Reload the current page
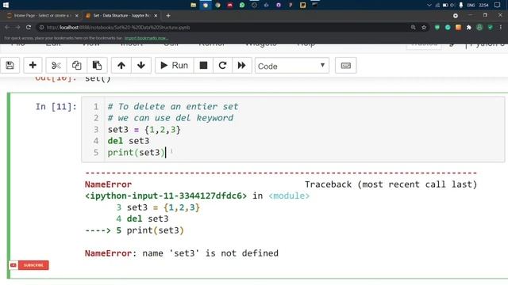The height and width of the screenshot is (285, 508). 29,28
